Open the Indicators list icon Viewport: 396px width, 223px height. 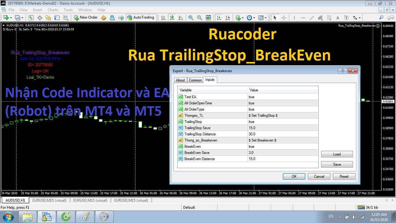pyautogui.click(x=238, y=18)
